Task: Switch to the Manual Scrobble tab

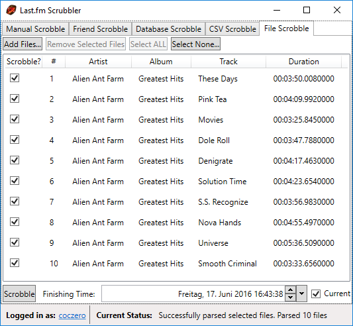Action: click(x=35, y=29)
